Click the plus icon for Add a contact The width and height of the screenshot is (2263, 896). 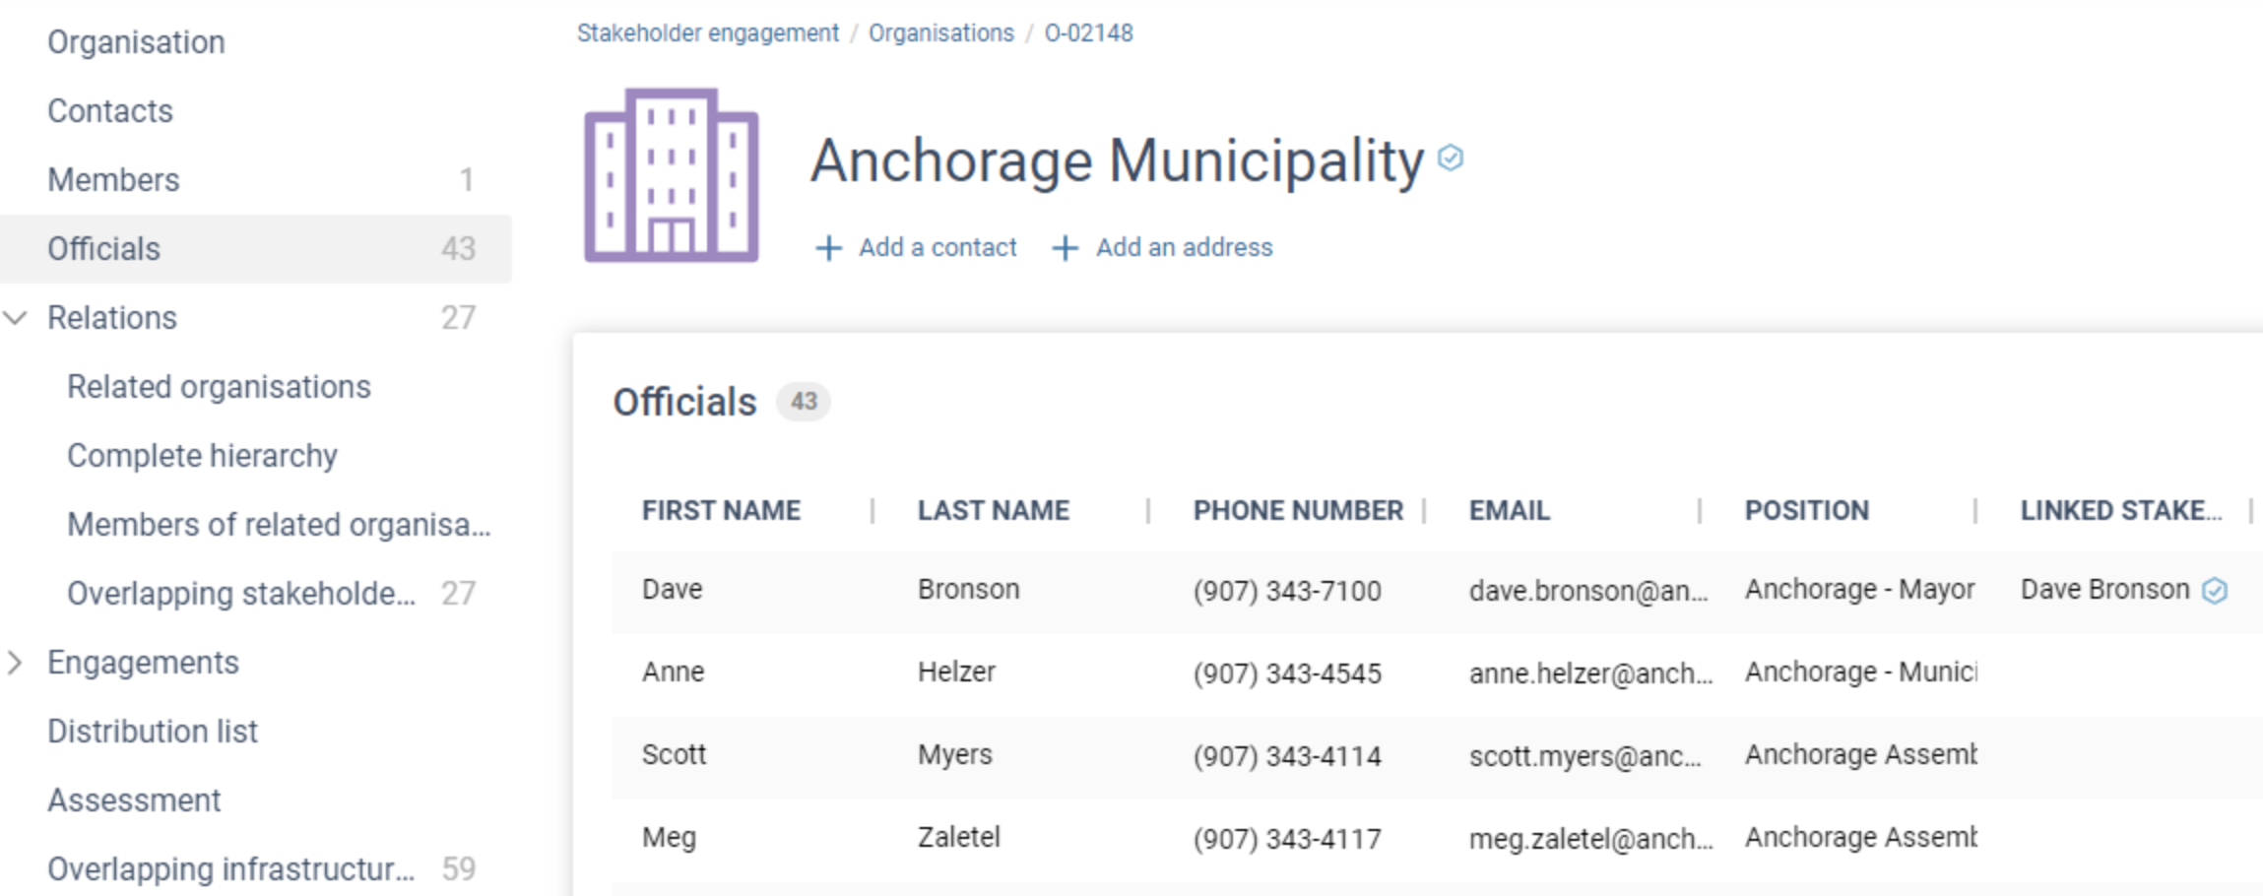tap(829, 248)
